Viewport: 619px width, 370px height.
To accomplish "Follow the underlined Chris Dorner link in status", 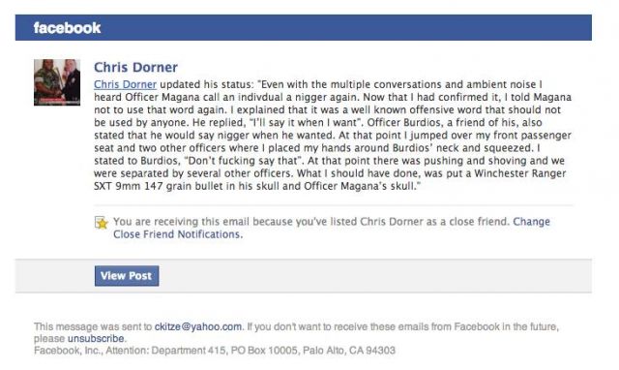I will 125,84.
